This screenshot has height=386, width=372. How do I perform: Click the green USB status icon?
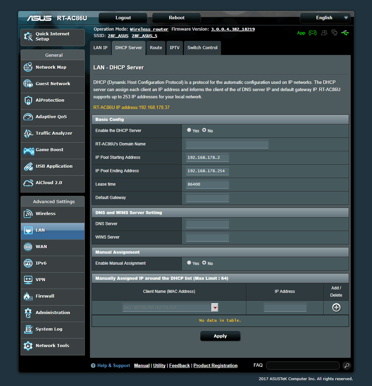pos(345,33)
